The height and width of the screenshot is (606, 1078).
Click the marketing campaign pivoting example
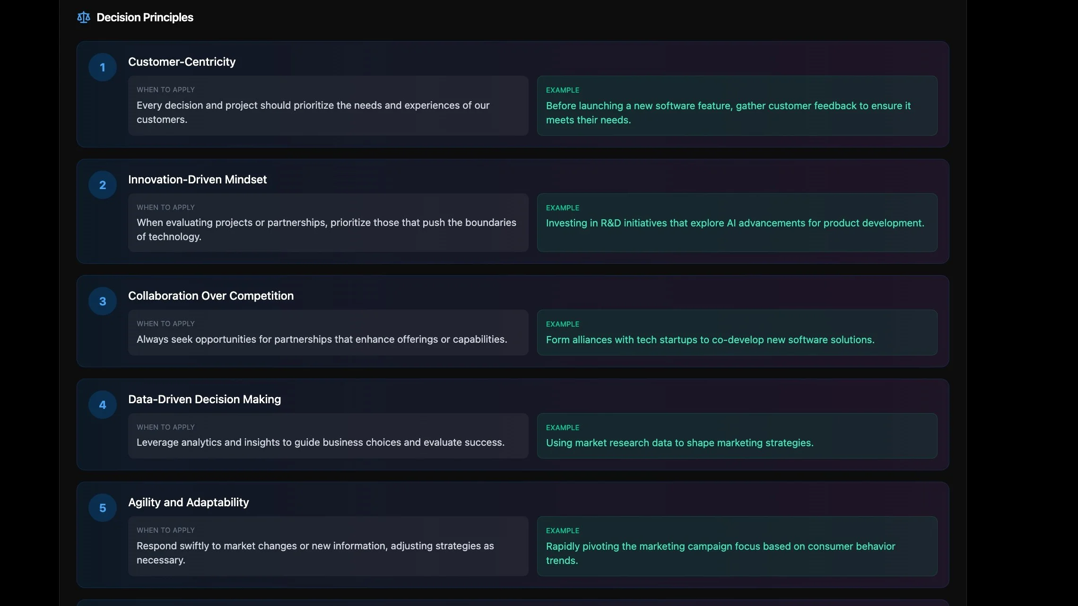click(737, 546)
